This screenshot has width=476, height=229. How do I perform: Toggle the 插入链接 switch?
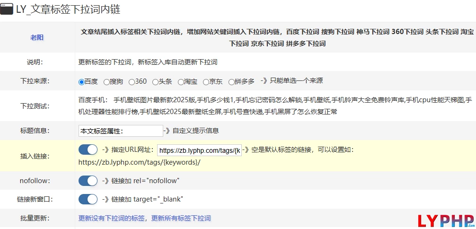[88, 150]
